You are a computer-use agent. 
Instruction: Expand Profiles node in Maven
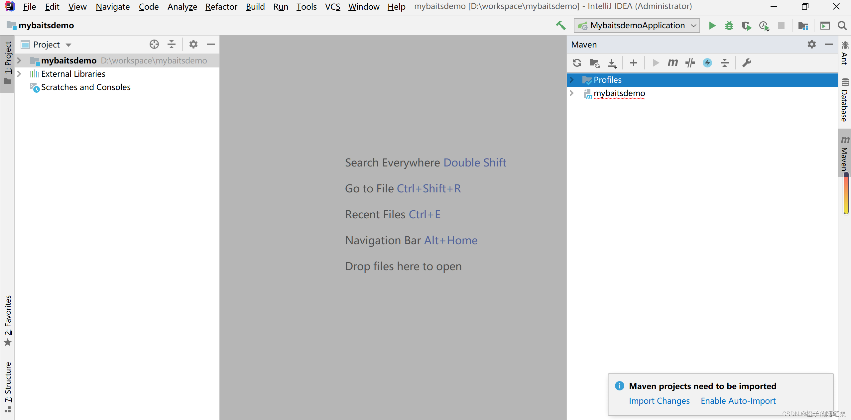(572, 80)
